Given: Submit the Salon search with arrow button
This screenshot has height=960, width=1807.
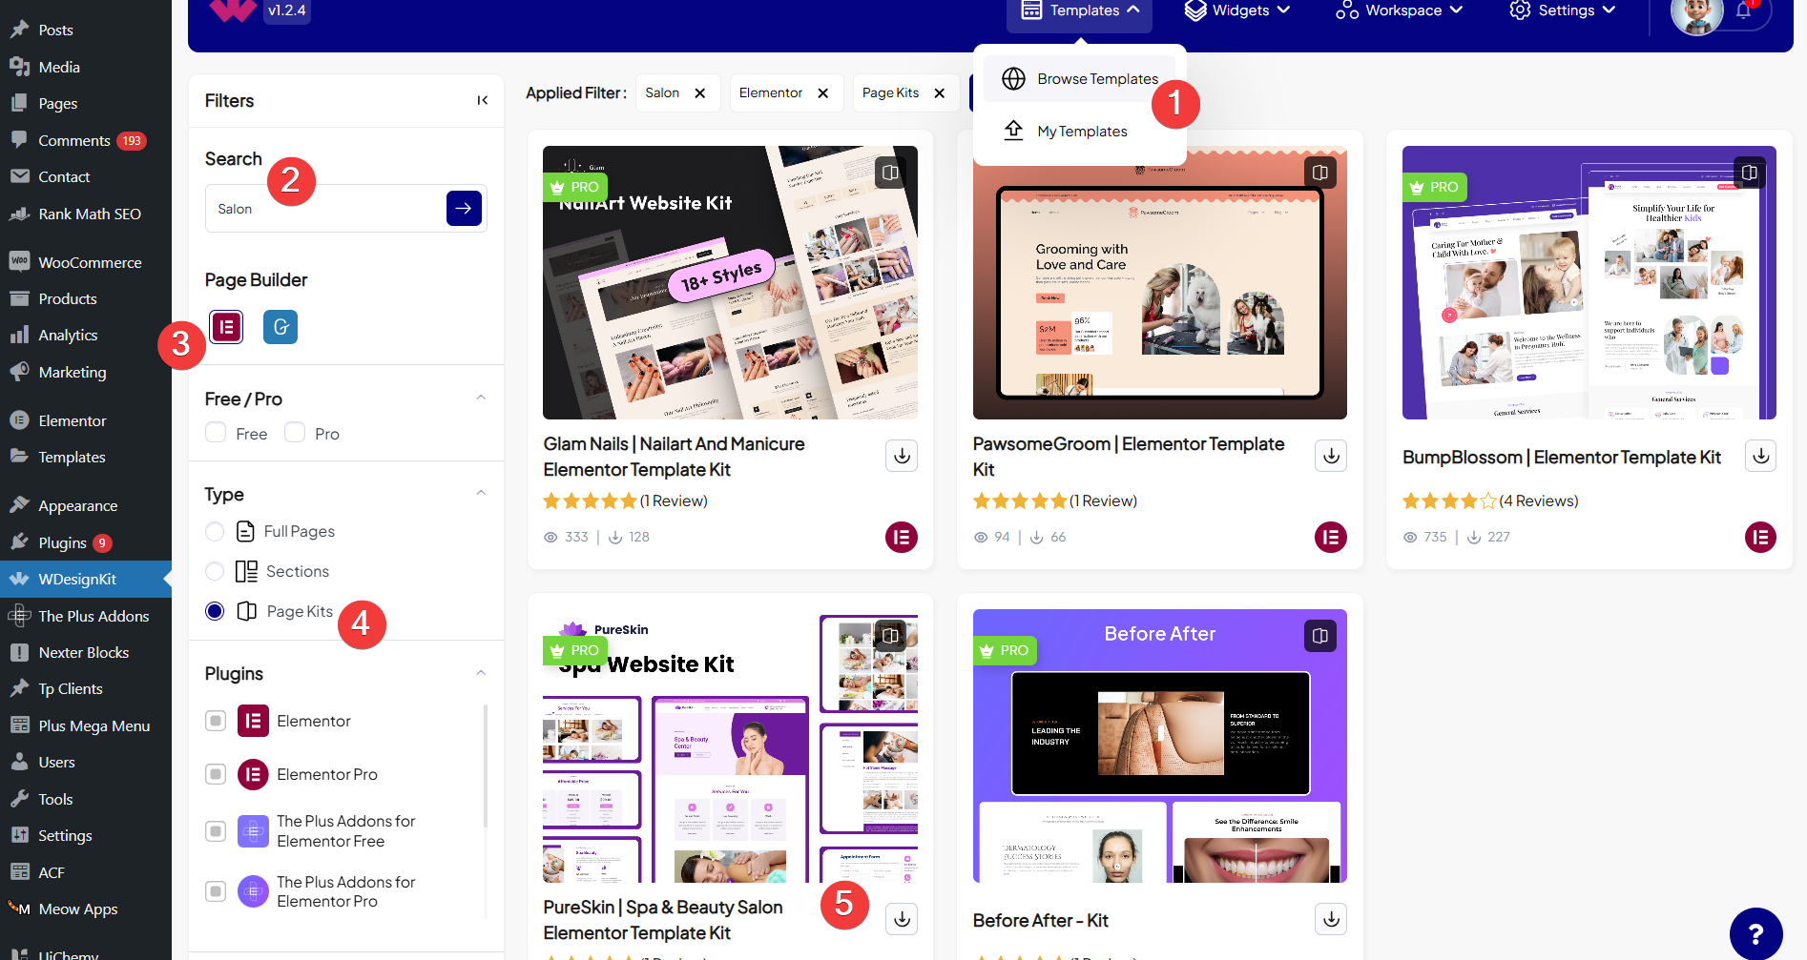Looking at the screenshot, I should [464, 208].
